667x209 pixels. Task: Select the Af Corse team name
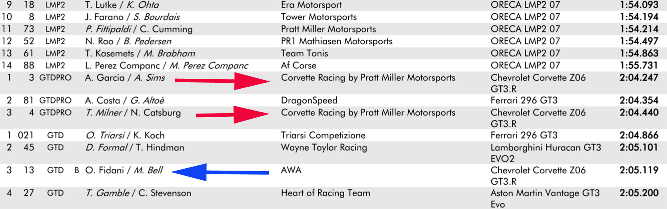click(x=298, y=65)
